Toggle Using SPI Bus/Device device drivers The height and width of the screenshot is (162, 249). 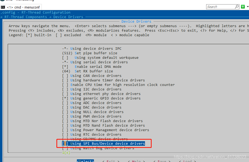(103, 144)
